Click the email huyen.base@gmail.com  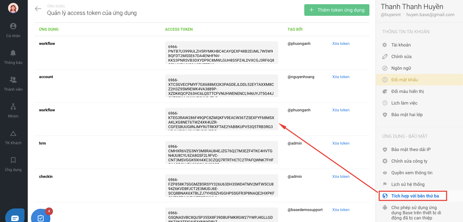pos(430,15)
